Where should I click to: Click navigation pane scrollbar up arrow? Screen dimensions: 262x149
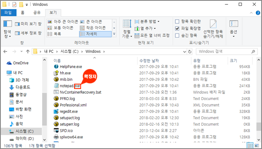pyautogui.click(x=45, y=60)
